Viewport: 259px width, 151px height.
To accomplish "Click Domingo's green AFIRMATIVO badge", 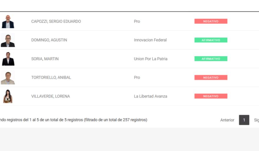I will pos(211,40).
